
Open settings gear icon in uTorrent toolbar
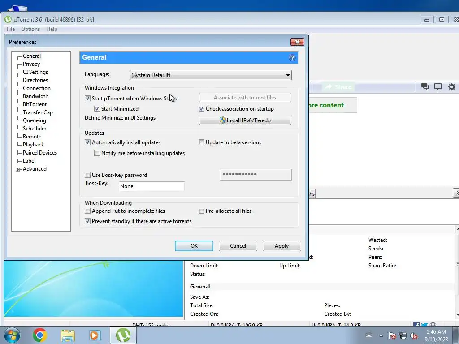tap(452, 87)
